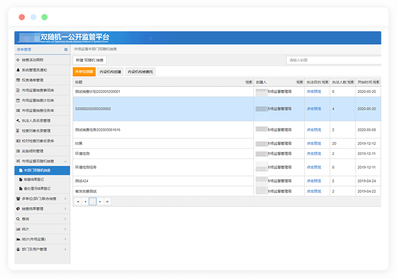The image size is (397, 279).
Task: Click the hamburger icon beside 菜单管理
Action: click(x=66, y=49)
